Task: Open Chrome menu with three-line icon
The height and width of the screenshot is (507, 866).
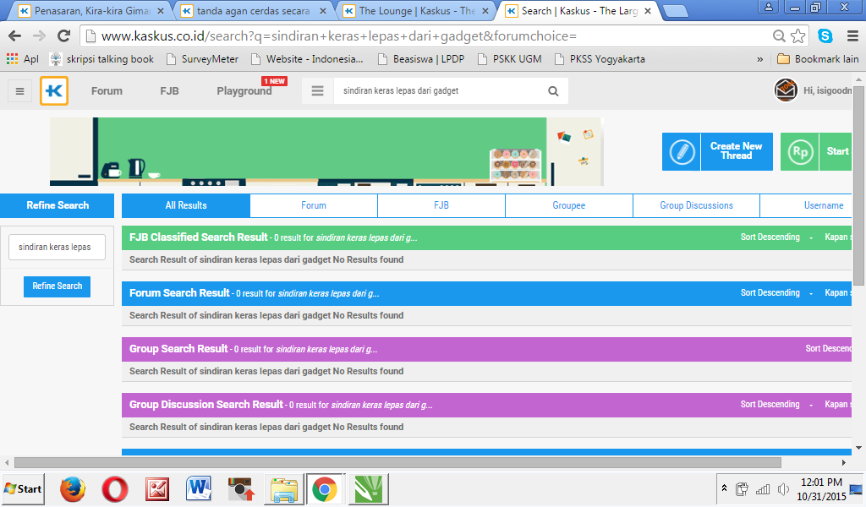Action: (852, 36)
